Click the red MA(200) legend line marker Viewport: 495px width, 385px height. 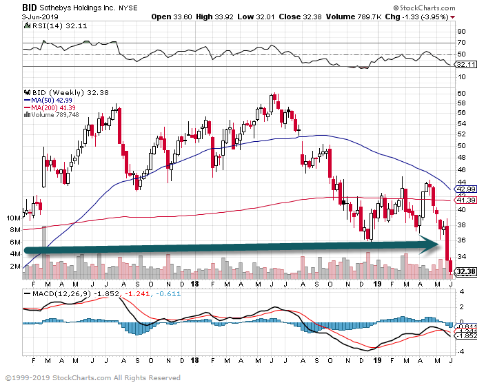(x=27, y=108)
